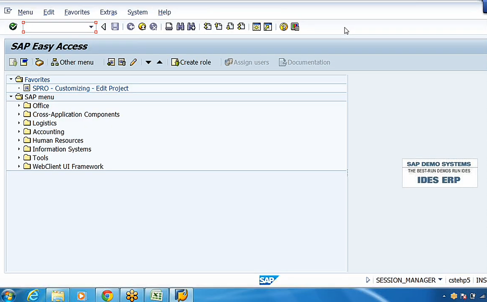Click the First Page icon

(x=207, y=27)
